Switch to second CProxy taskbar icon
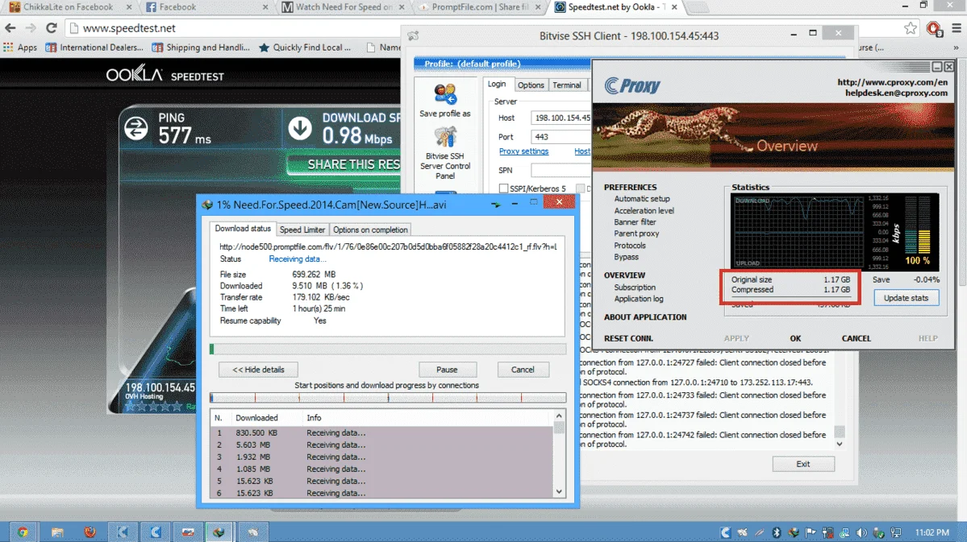 [x=155, y=532]
